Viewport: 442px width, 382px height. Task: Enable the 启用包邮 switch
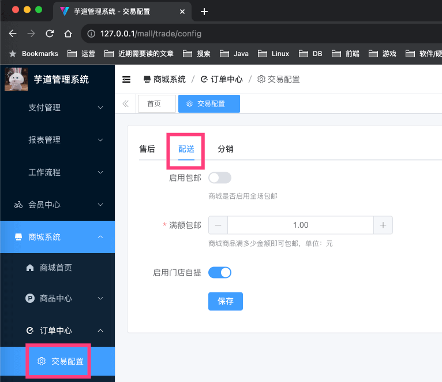[x=219, y=178]
